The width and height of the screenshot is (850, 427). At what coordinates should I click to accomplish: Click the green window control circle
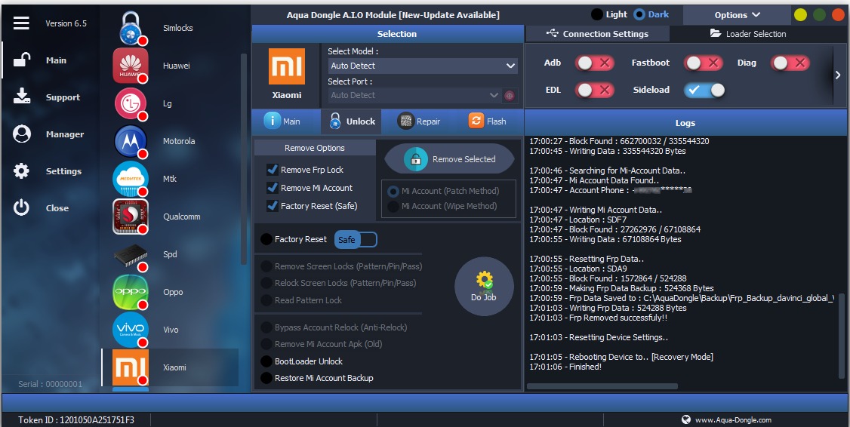click(x=819, y=14)
